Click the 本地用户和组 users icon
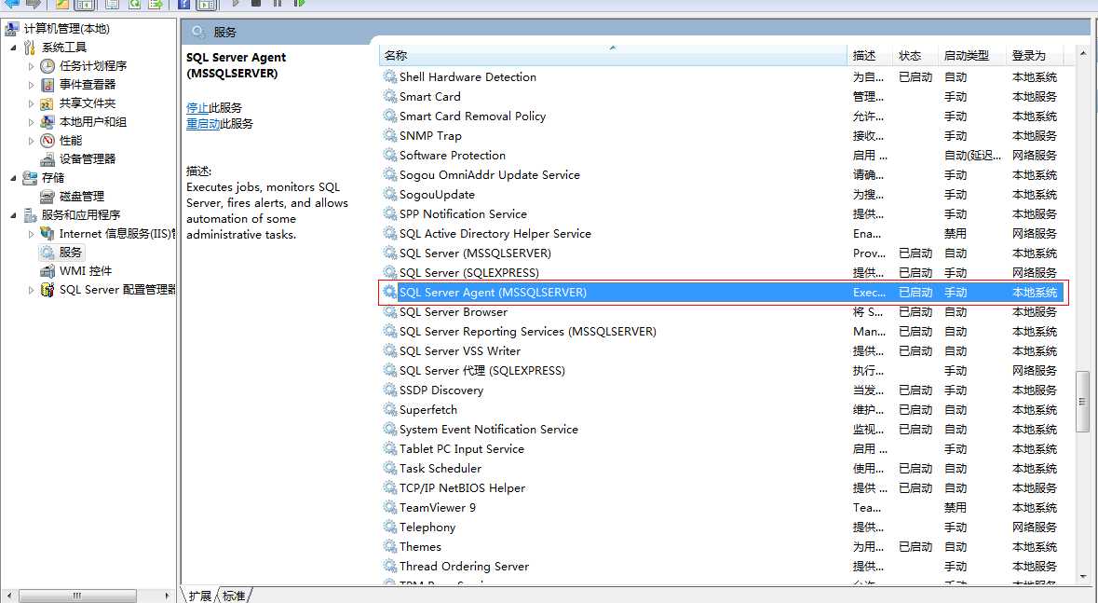This screenshot has width=1098, height=603. (47, 122)
